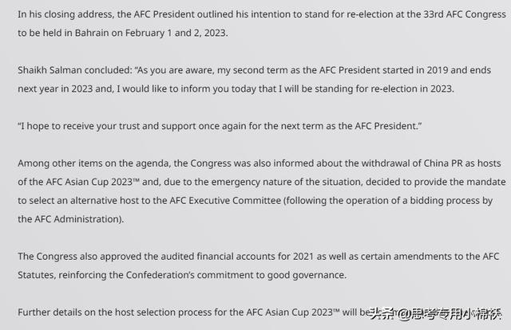Click the @思考专用小棉袄 watermark username

[452, 312]
